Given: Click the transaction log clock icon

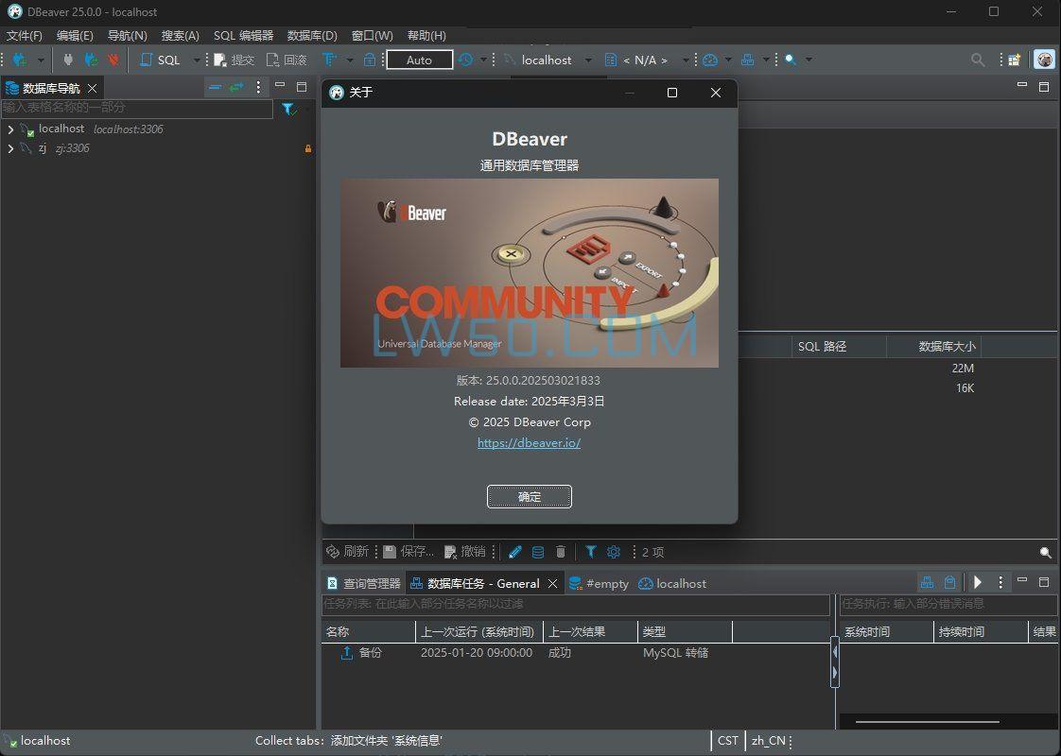Looking at the screenshot, I should 465,60.
